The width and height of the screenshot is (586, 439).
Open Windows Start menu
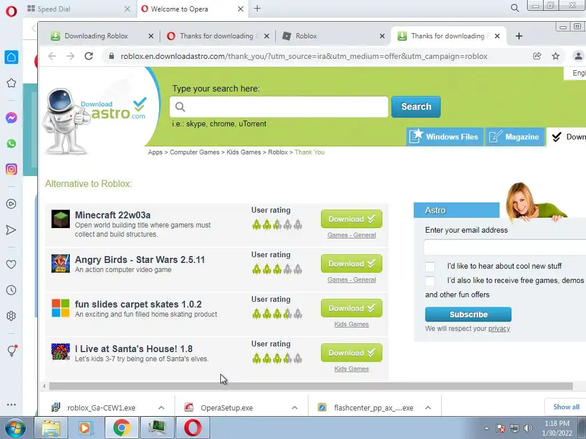coord(15,428)
